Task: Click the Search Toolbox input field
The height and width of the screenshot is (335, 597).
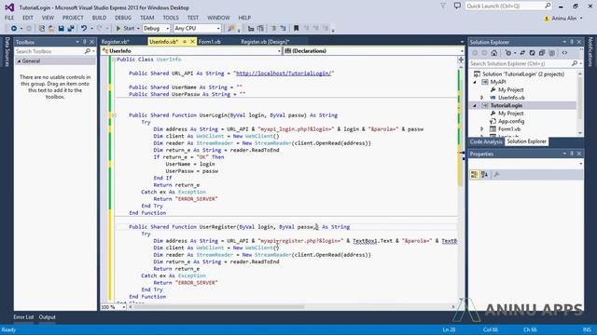Action: pyautogui.click(x=49, y=51)
